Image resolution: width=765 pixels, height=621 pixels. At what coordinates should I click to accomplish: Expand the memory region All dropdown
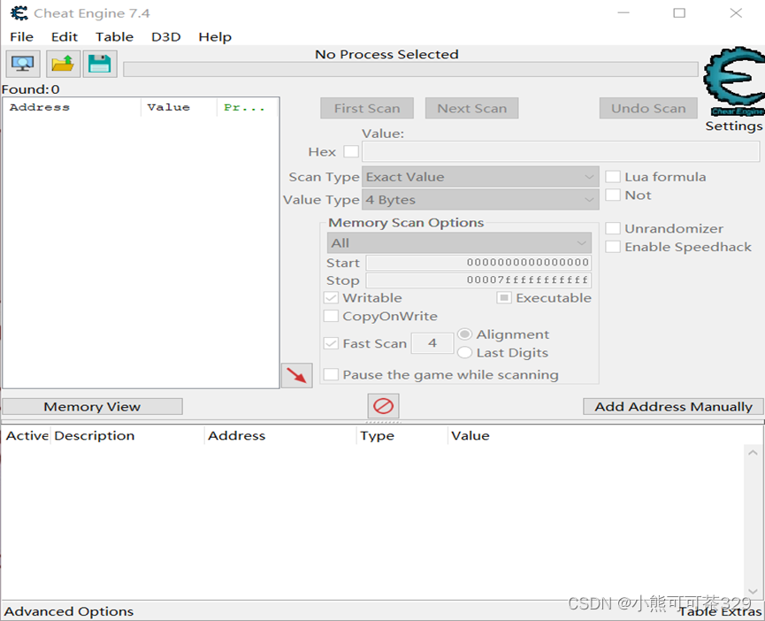[x=459, y=243]
